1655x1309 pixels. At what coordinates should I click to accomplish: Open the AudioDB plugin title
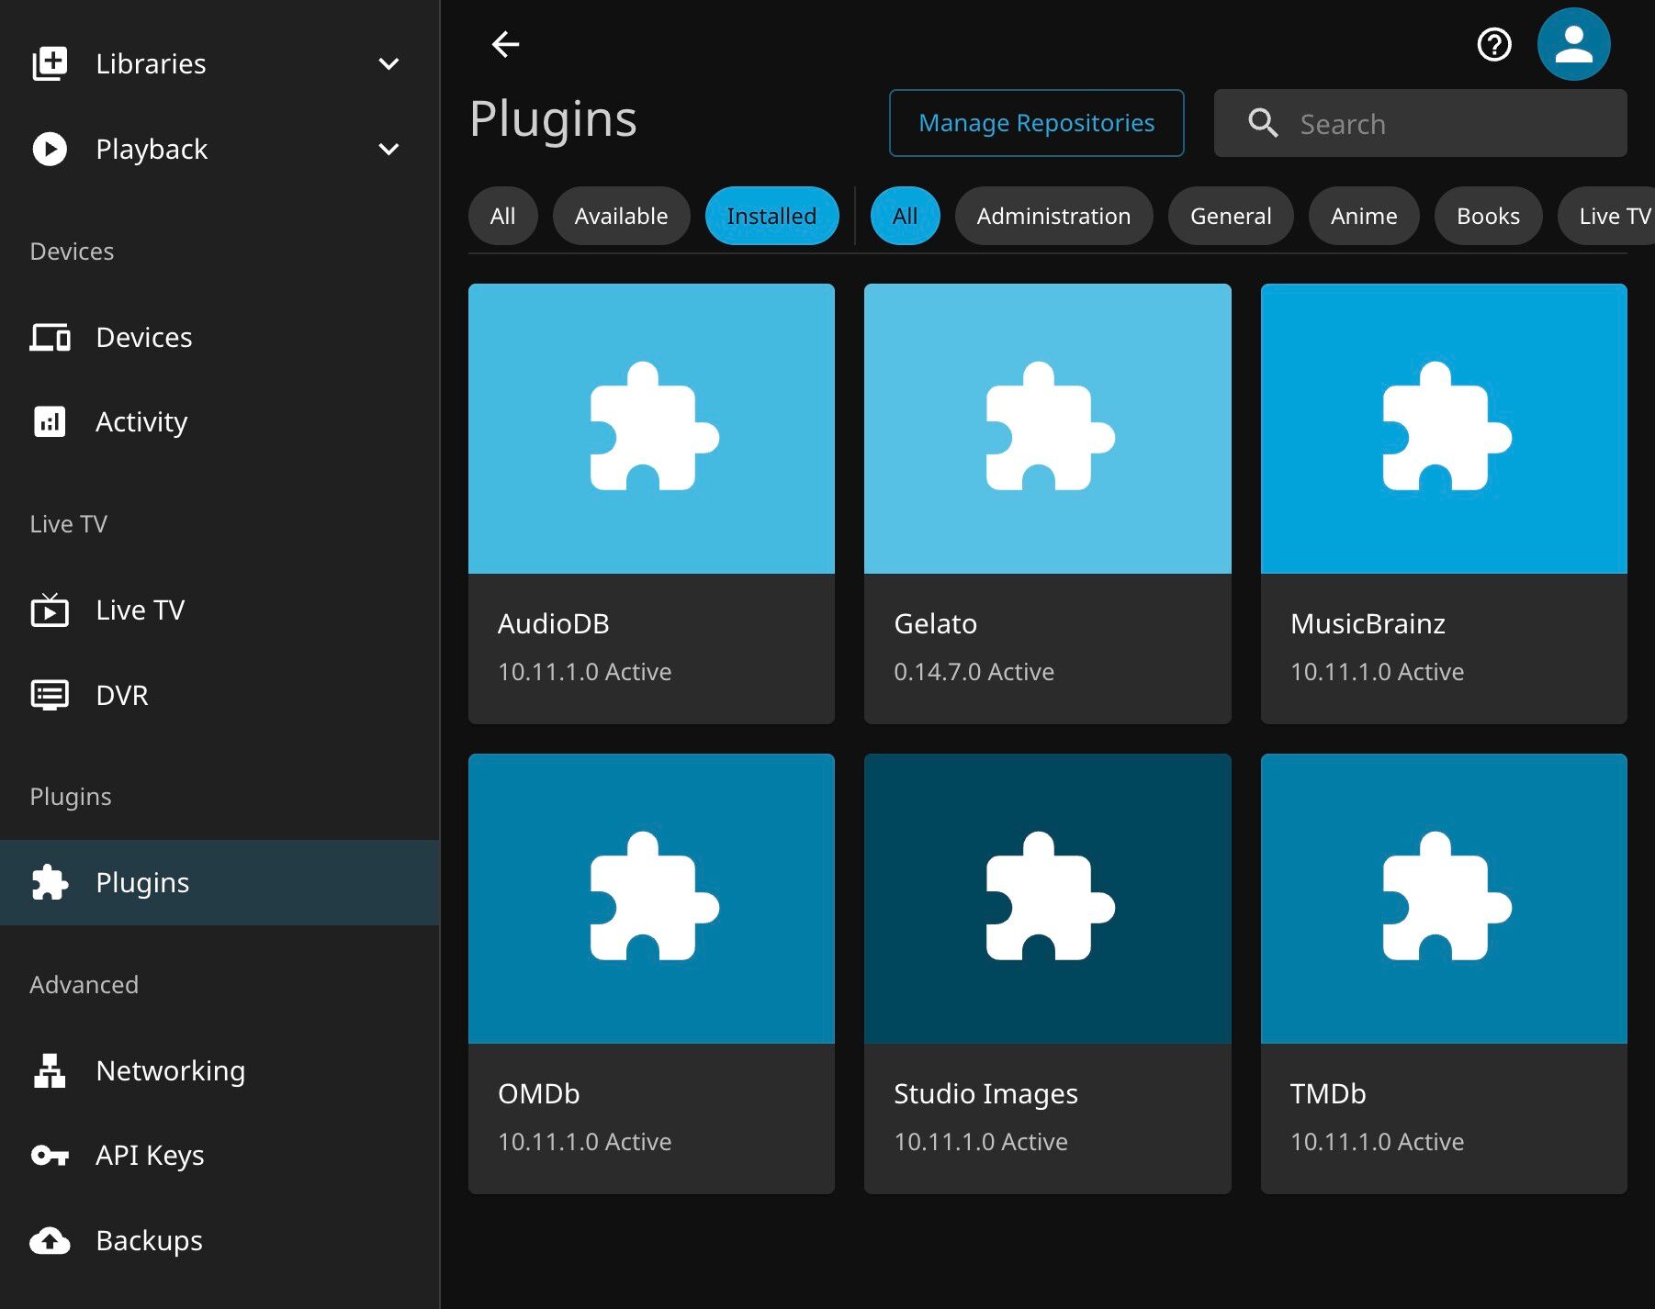tap(554, 623)
